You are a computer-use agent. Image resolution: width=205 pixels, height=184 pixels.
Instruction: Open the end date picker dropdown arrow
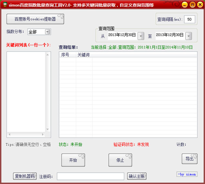pos(189,36)
